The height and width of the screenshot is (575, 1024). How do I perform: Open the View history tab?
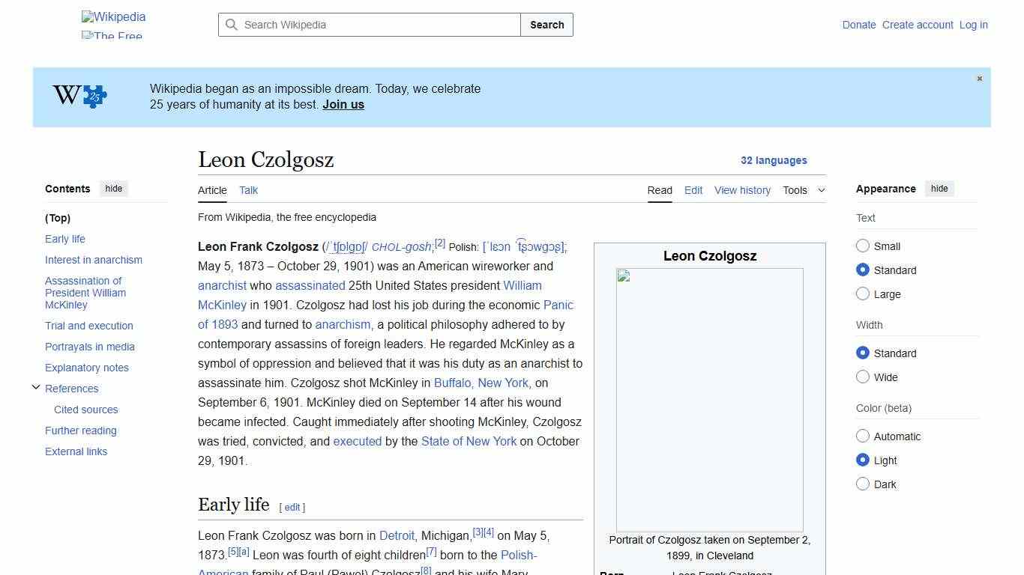[x=742, y=190]
